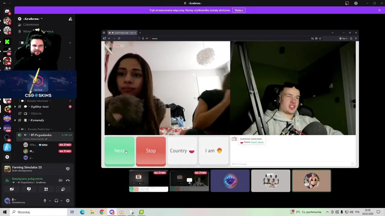The width and height of the screenshot is (385, 216).
Task: Toggle microphone mute
Action: tap(45, 201)
